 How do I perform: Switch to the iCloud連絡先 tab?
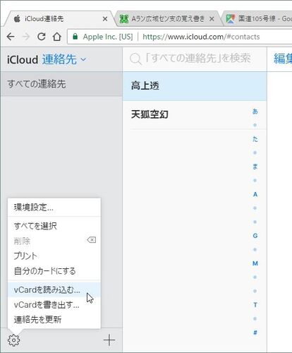click(59, 19)
